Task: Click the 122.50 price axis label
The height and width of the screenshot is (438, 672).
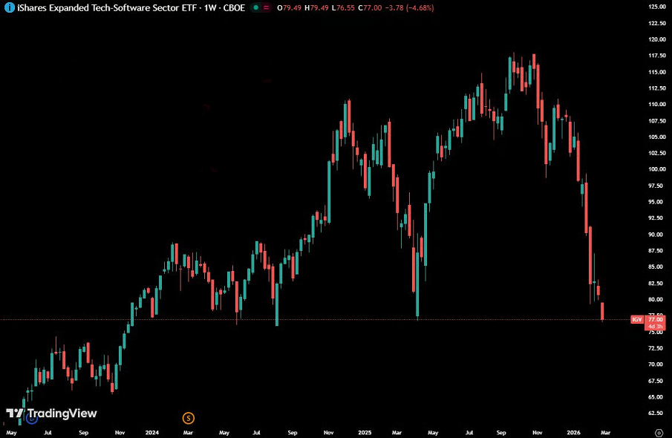Action: [x=657, y=23]
